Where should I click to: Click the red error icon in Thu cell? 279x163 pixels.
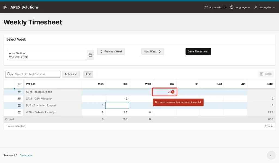coord(173,92)
